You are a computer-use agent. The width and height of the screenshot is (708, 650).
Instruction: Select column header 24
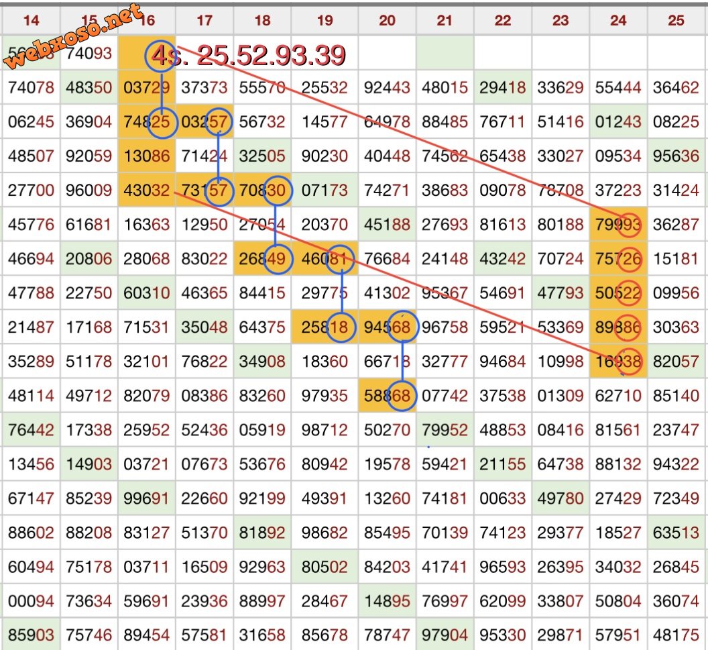coord(618,21)
